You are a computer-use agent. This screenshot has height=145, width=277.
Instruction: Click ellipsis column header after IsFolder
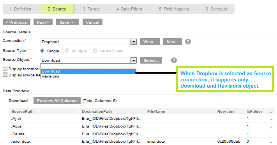[270, 111]
